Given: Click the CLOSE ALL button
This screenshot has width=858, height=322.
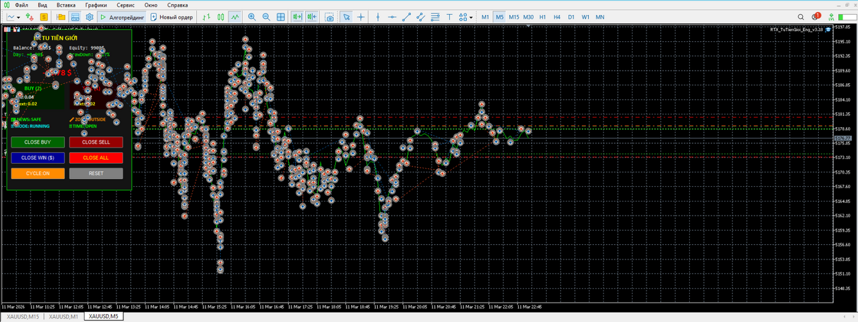Looking at the screenshot, I should (x=96, y=158).
